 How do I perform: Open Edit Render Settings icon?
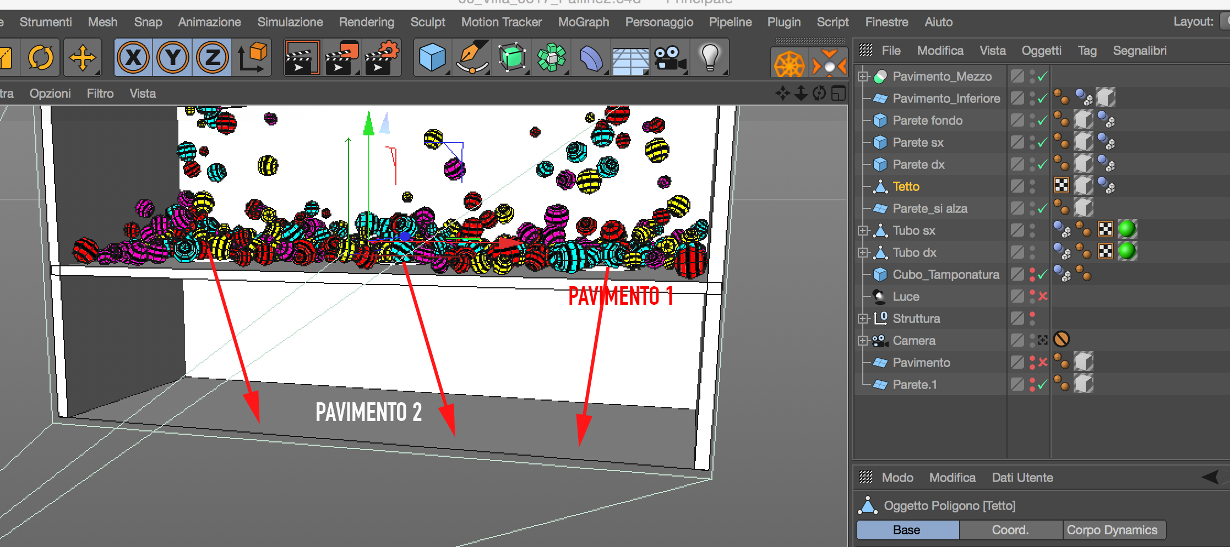(382, 57)
